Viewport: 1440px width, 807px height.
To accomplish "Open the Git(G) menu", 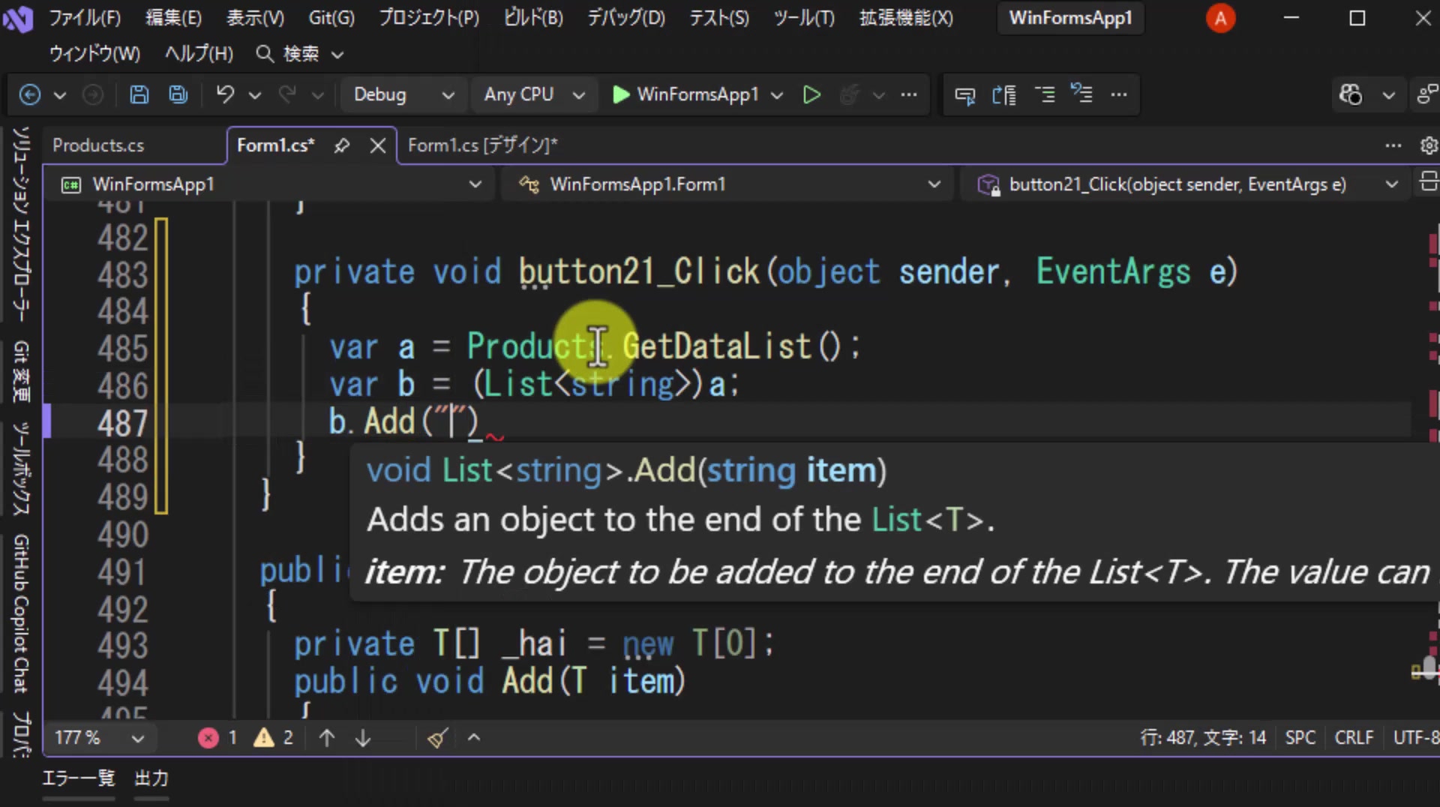I will pos(331,18).
